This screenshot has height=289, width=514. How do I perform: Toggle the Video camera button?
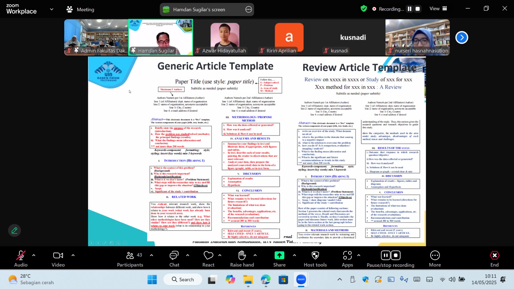pos(58,258)
